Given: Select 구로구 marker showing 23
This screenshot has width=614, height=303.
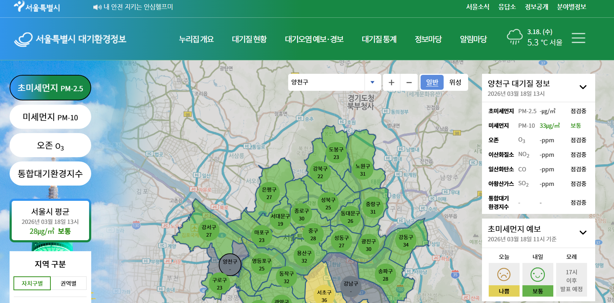Looking at the screenshot, I should (219, 283).
